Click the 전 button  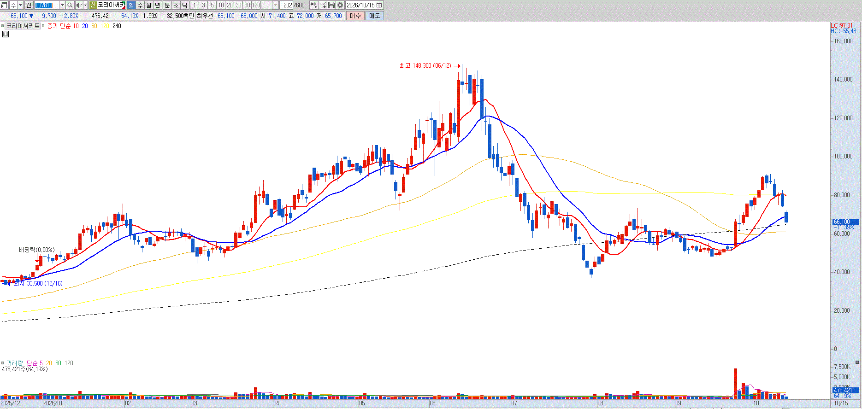pos(29,5)
